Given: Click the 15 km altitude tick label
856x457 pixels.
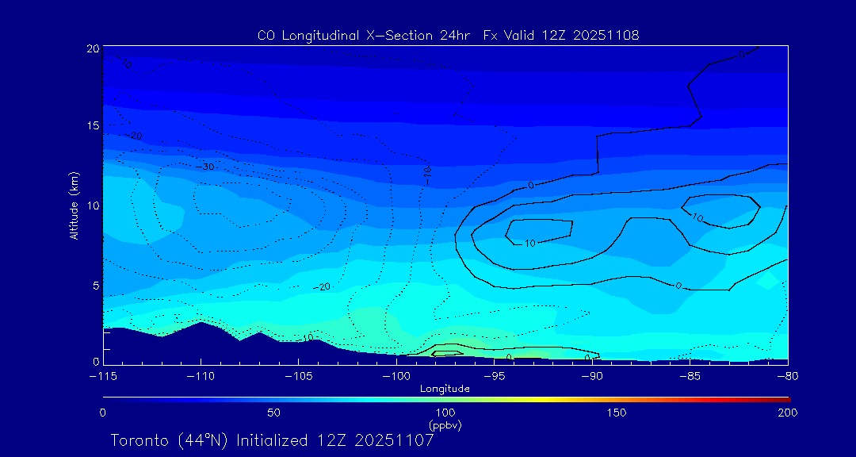Looking at the screenshot, I should (x=91, y=126).
